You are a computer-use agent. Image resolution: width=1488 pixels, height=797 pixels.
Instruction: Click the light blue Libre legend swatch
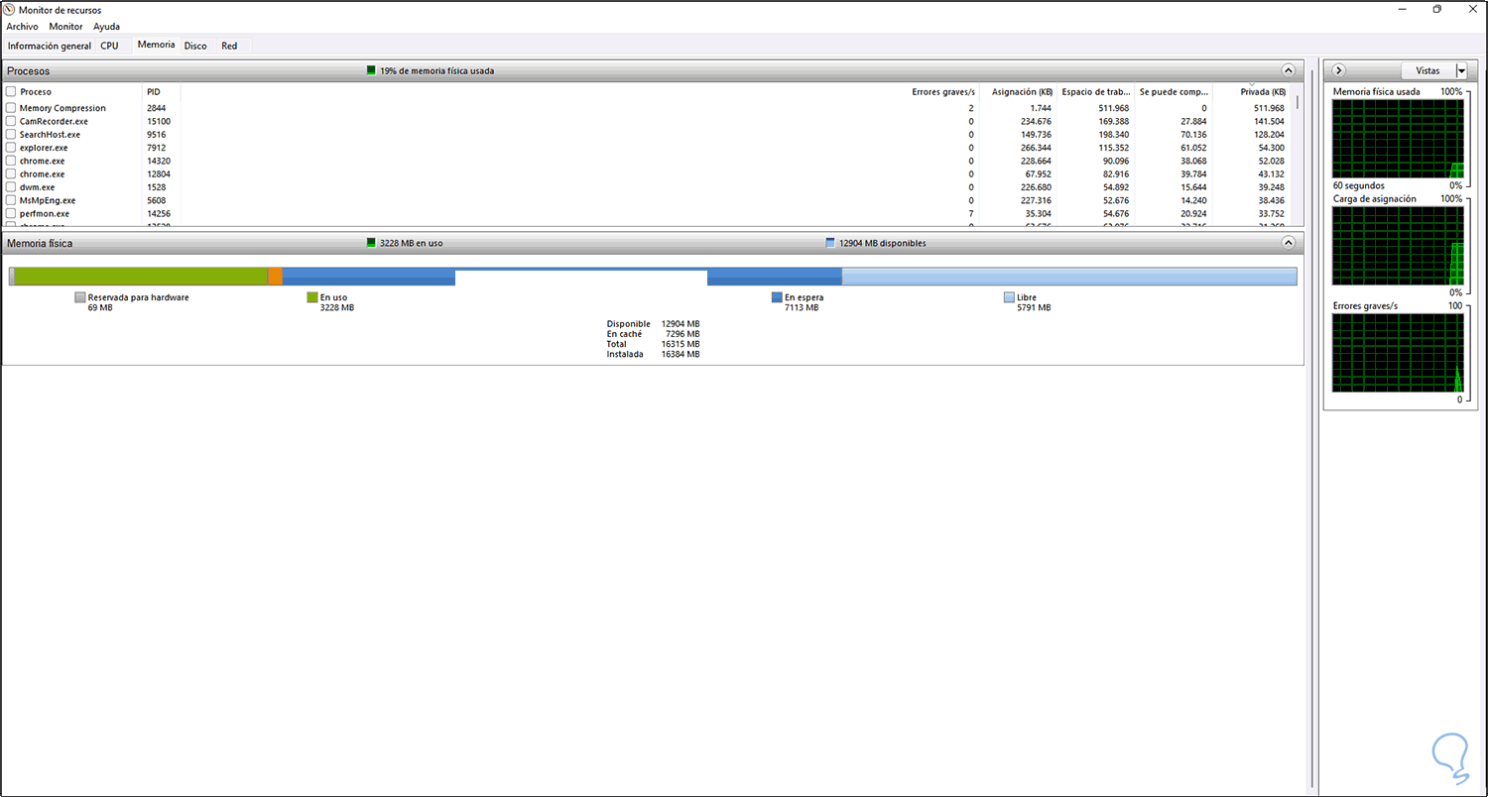(x=1009, y=297)
